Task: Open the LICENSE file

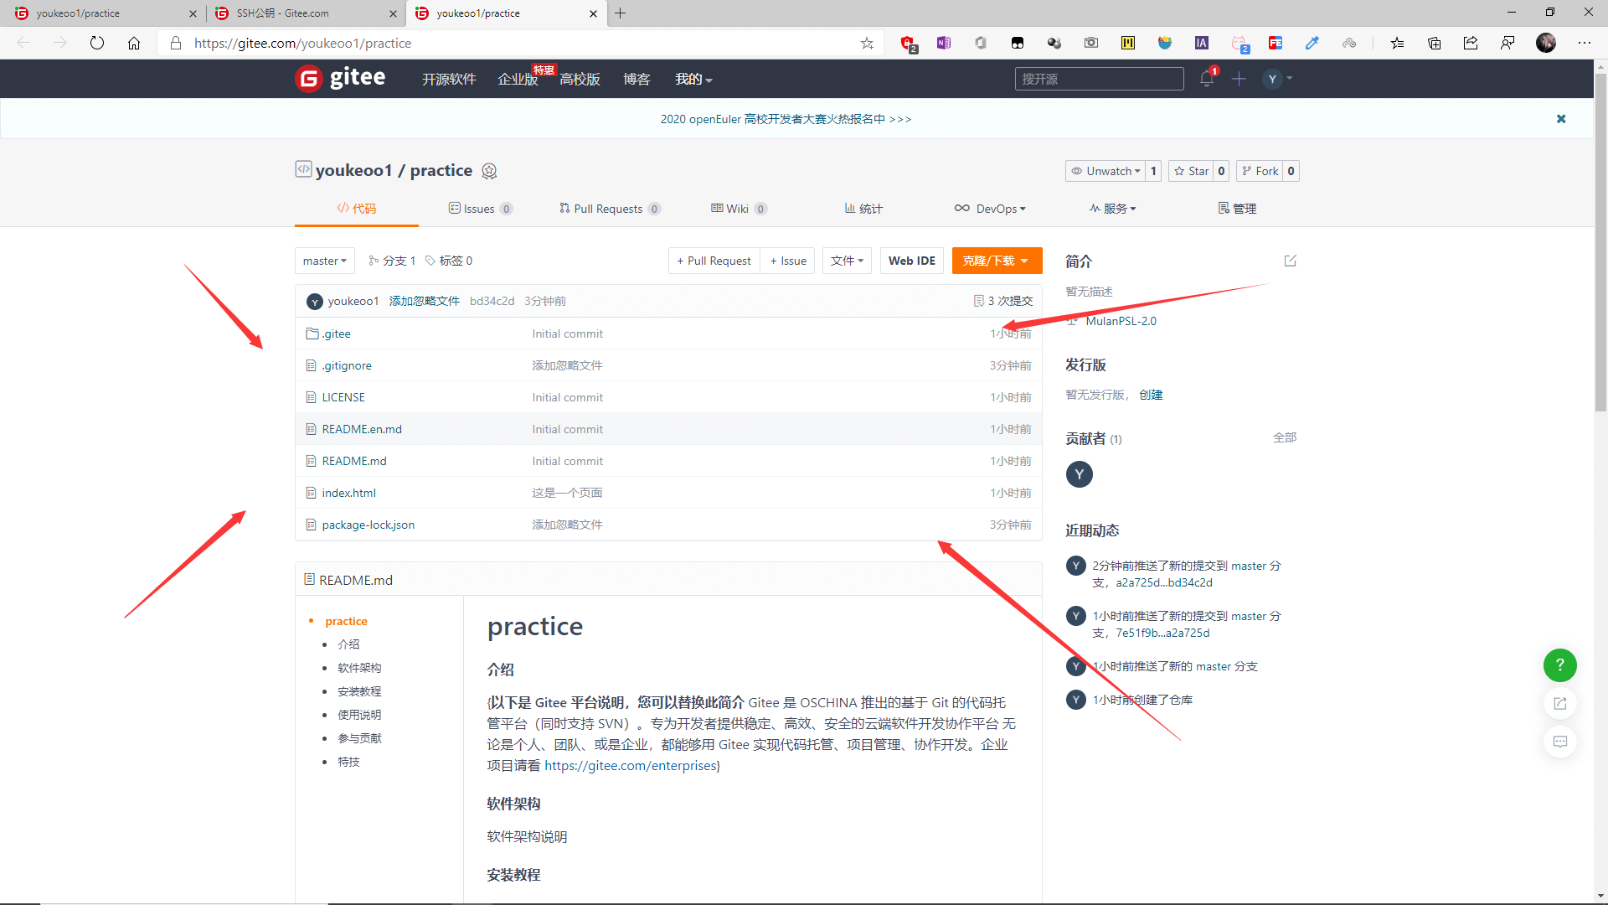Action: (343, 397)
